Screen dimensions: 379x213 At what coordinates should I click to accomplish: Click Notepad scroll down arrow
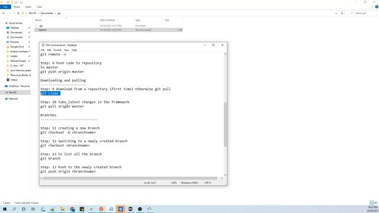point(225,175)
